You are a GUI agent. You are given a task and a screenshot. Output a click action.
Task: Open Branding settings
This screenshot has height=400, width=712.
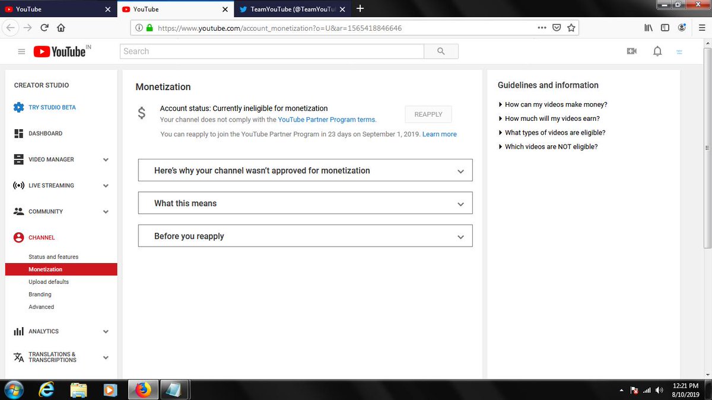click(40, 295)
